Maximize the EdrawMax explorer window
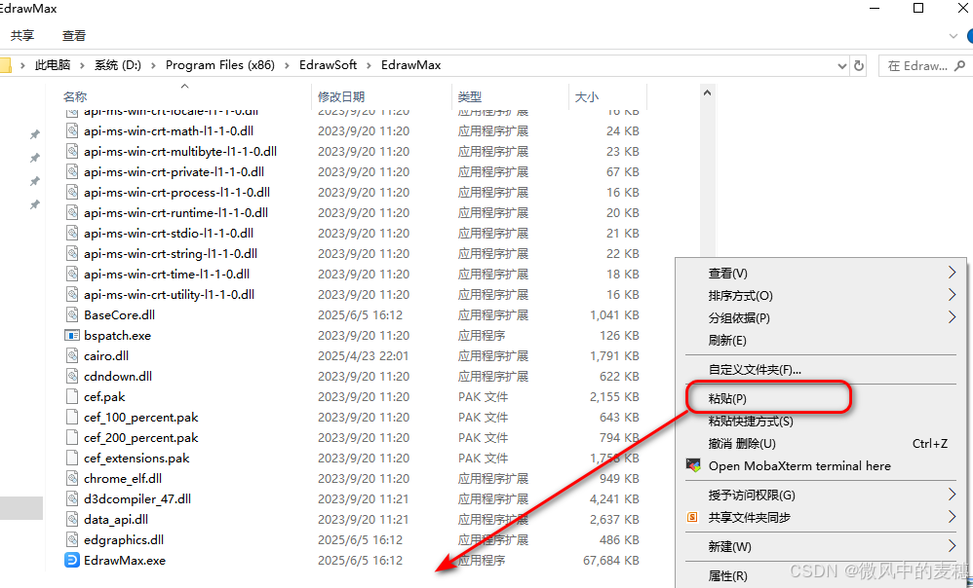Screen dimensions: 973x588 click(918, 8)
